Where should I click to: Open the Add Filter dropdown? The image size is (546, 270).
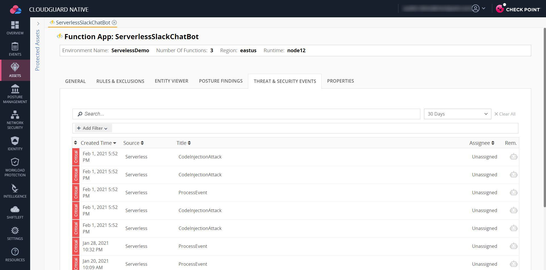click(93, 128)
